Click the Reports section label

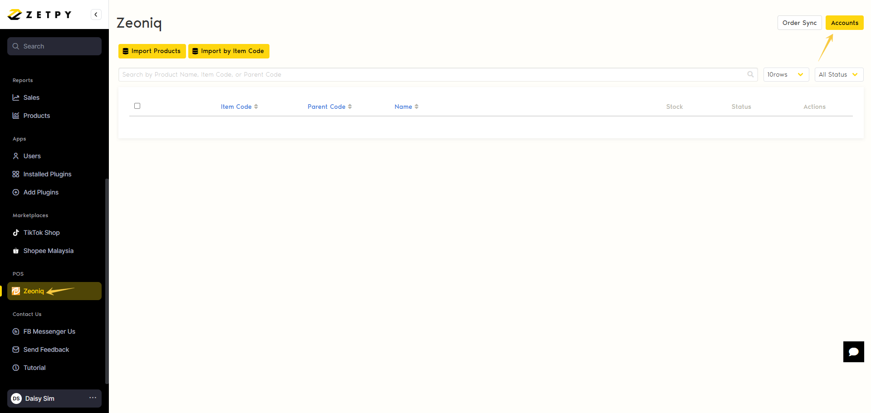(x=23, y=80)
